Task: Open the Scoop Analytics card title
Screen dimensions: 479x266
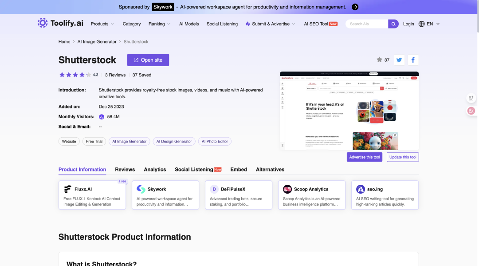Action: click(x=311, y=189)
